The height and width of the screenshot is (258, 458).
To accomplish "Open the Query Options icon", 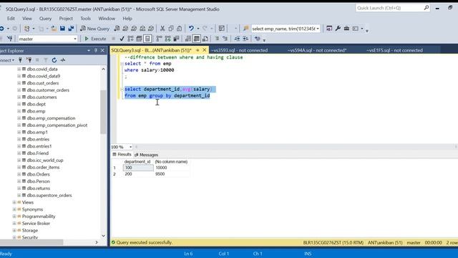I will click(139, 39).
